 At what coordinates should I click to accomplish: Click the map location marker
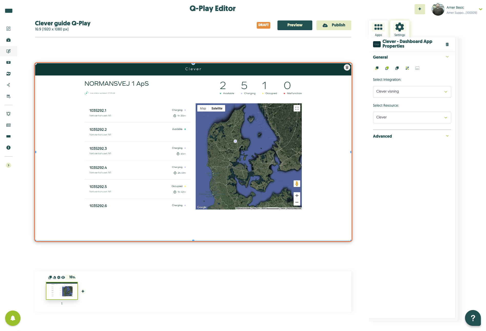[235, 141]
